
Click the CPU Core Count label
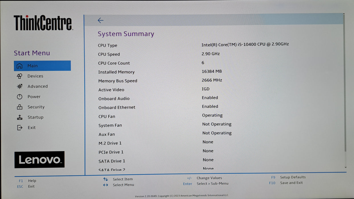[x=114, y=63]
